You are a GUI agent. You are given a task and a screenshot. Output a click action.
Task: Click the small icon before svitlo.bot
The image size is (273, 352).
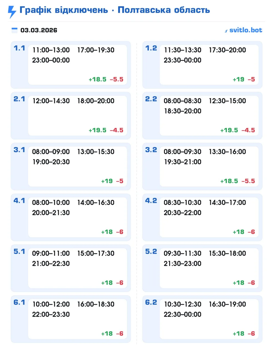pos(226,31)
